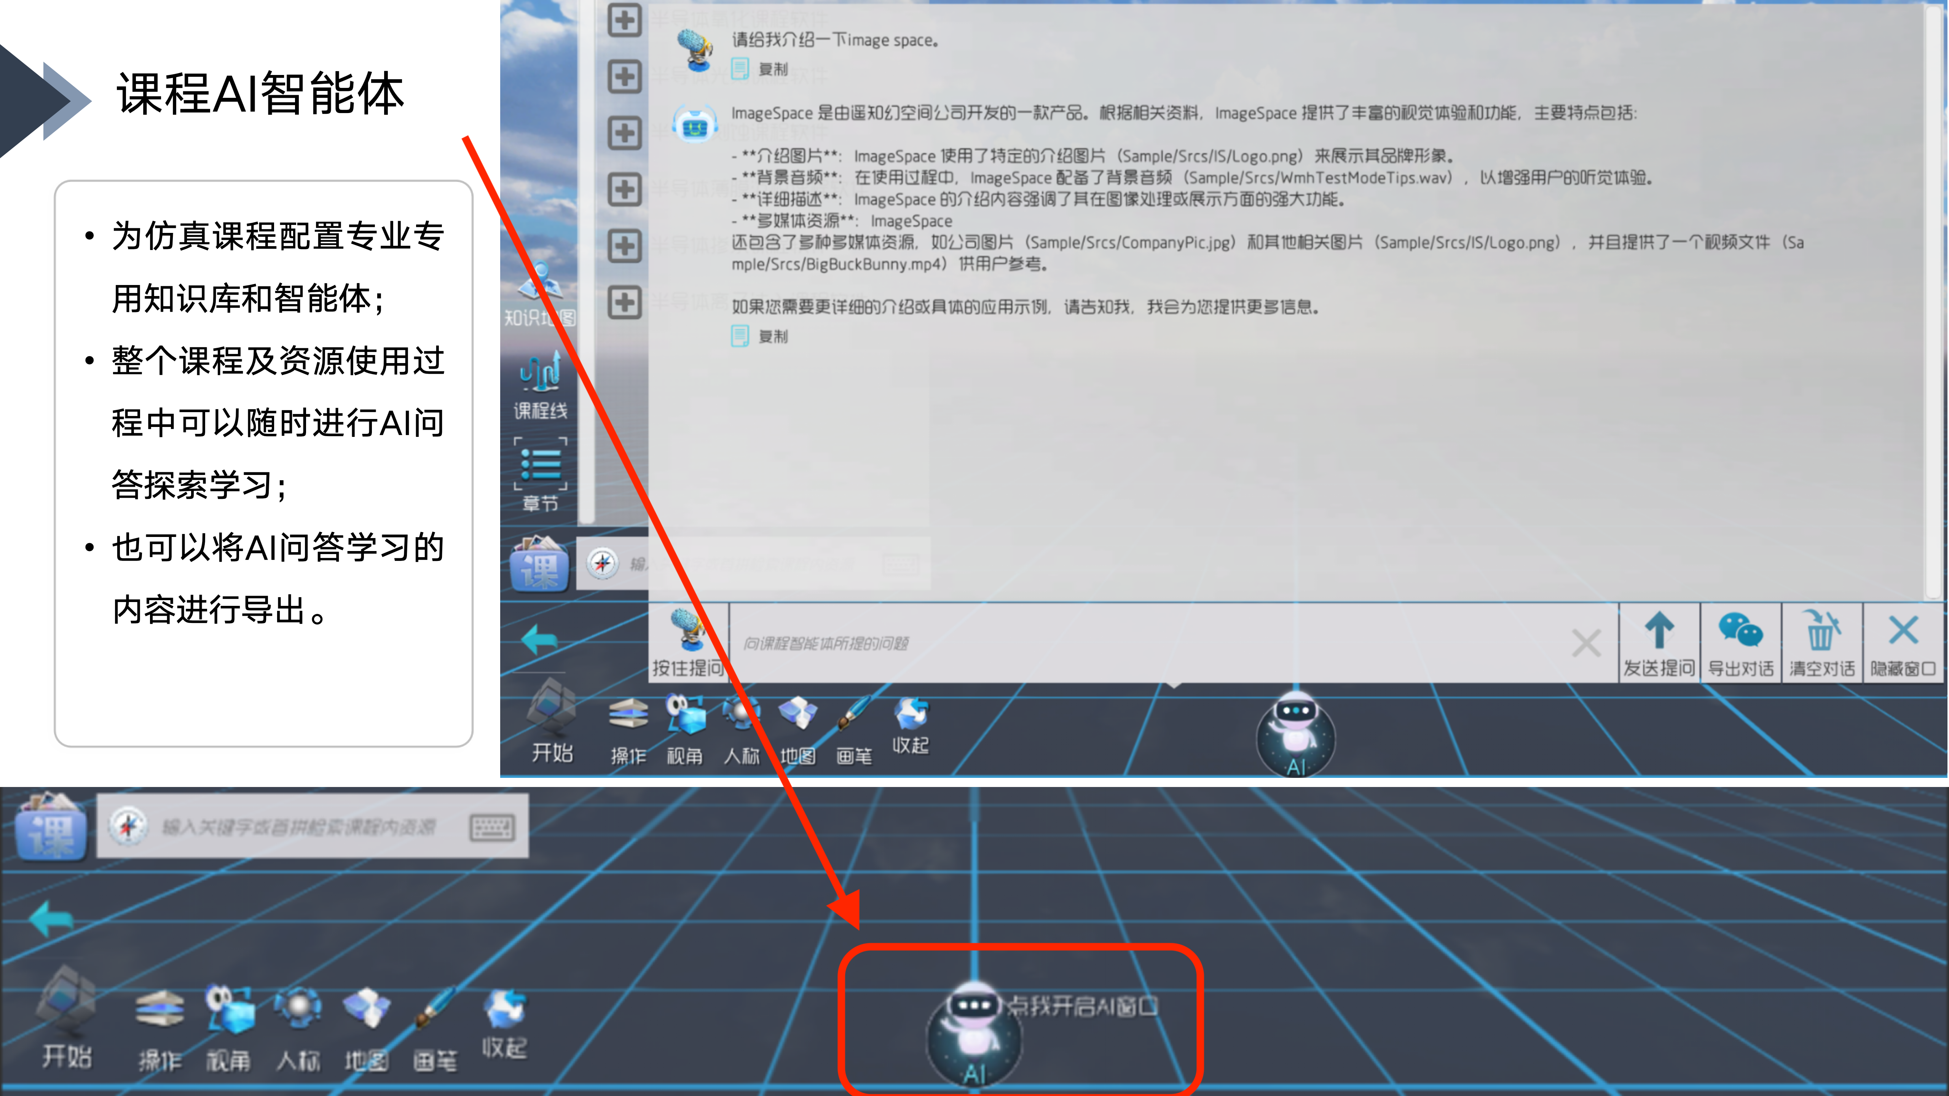Open the 章节 chapter list icon
Screen dimensions: 1949x1096
point(540,474)
